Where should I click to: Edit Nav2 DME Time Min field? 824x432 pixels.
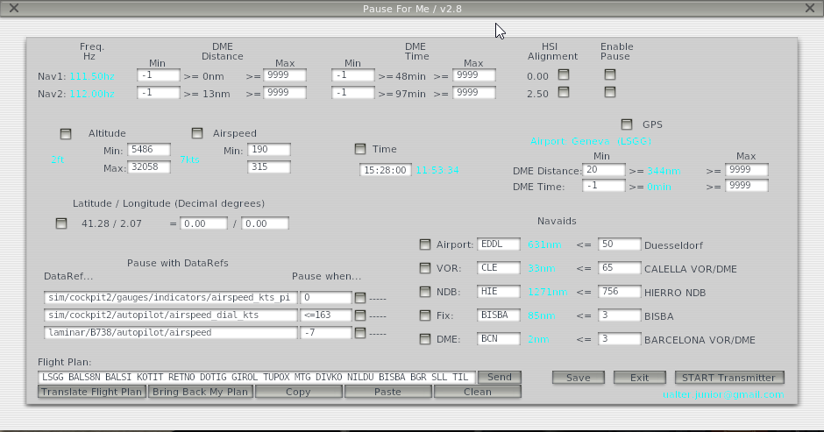353,93
